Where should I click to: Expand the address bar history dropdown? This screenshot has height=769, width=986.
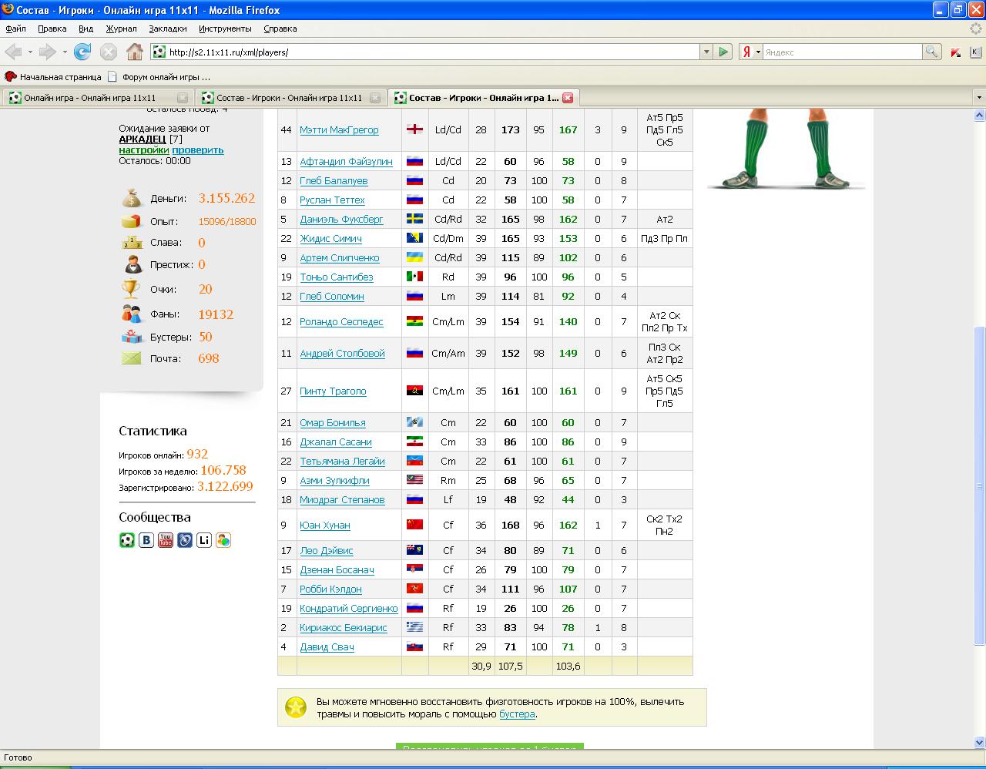(706, 52)
